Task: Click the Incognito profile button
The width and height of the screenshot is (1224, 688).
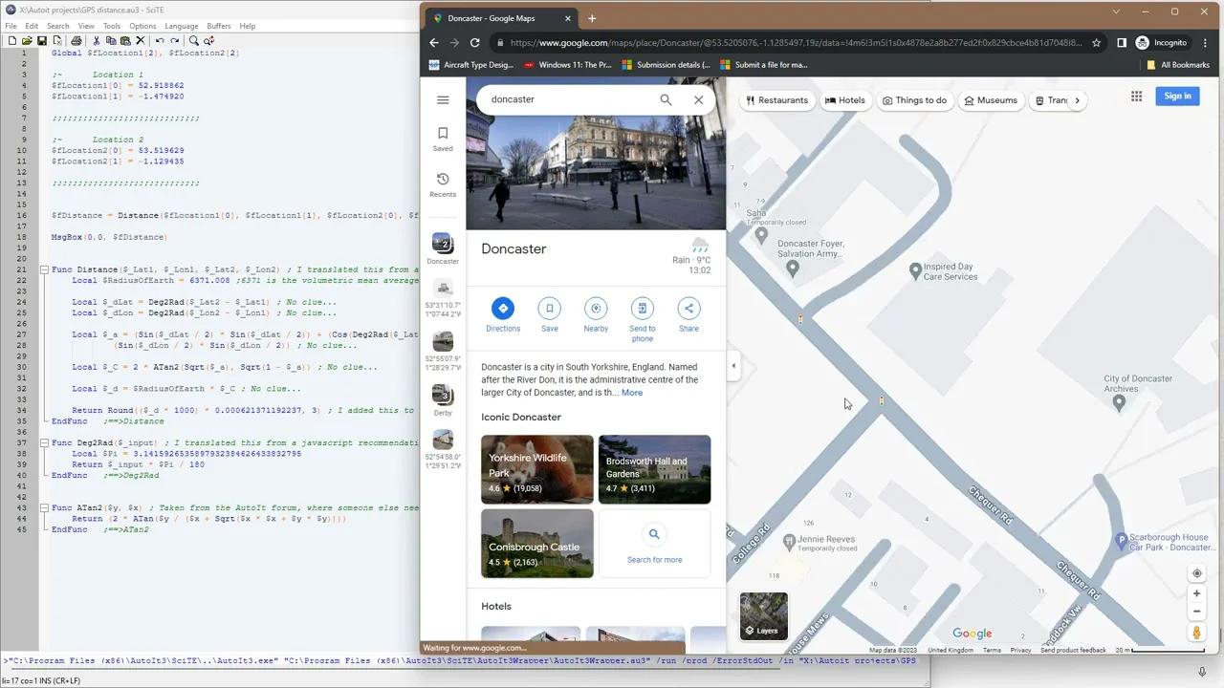Action: tap(1162, 43)
